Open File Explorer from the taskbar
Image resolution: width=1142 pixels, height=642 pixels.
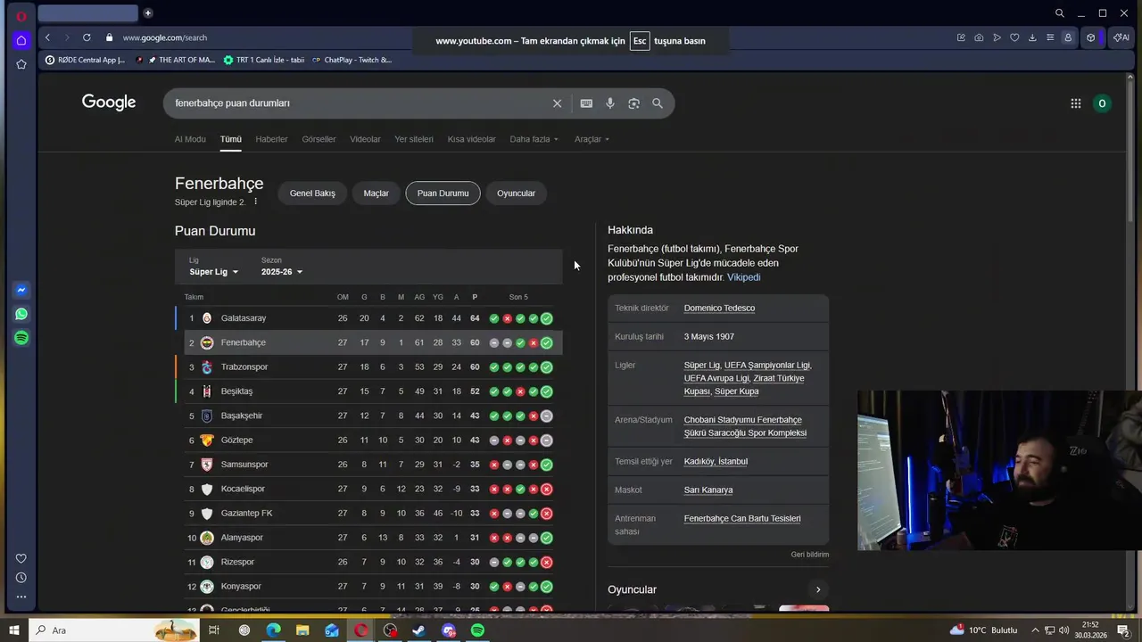tap(302, 630)
